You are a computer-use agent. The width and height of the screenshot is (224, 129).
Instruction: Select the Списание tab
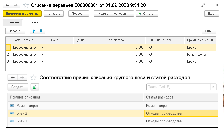coord(31,22)
